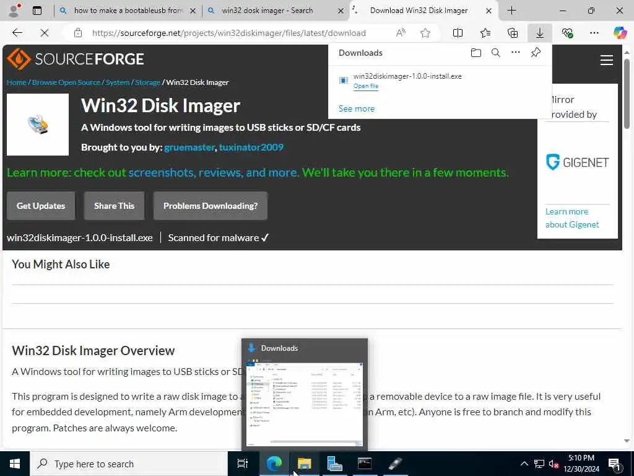Open Edge Settings and more menu

coord(594,33)
